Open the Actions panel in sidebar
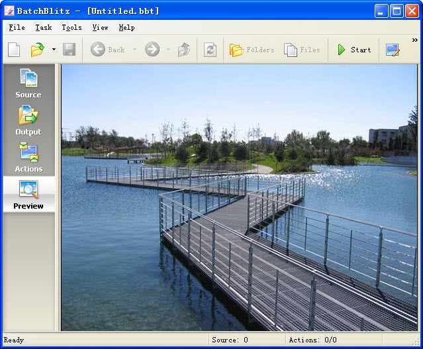423x349 pixels. [x=28, y=158]
